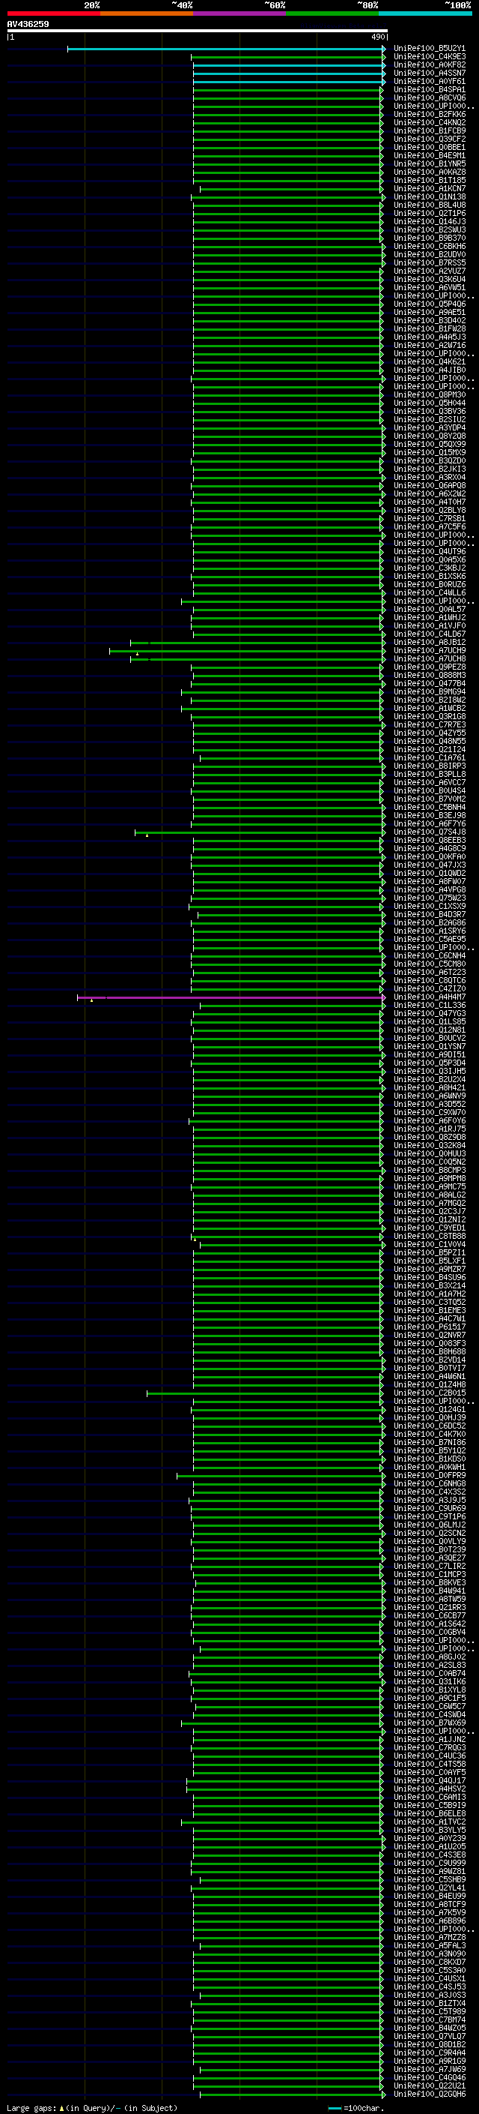Select hit label UniRef100_A5FAL3
This screenshot has width=479, height=2114.
(x=429, y=1946)
